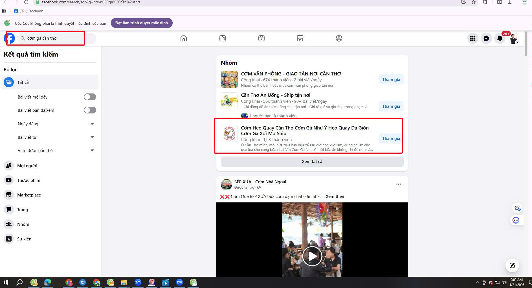Open Windows taskbar search icon
This screenshot has width=532, height=288.
19,282
